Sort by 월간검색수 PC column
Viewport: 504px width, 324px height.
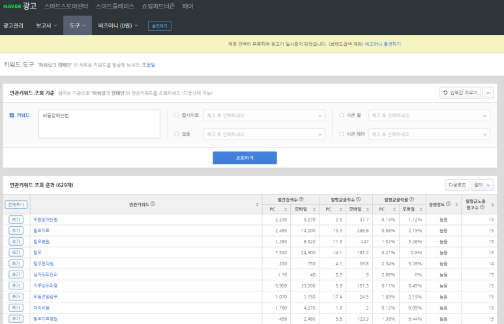(286, 209)
